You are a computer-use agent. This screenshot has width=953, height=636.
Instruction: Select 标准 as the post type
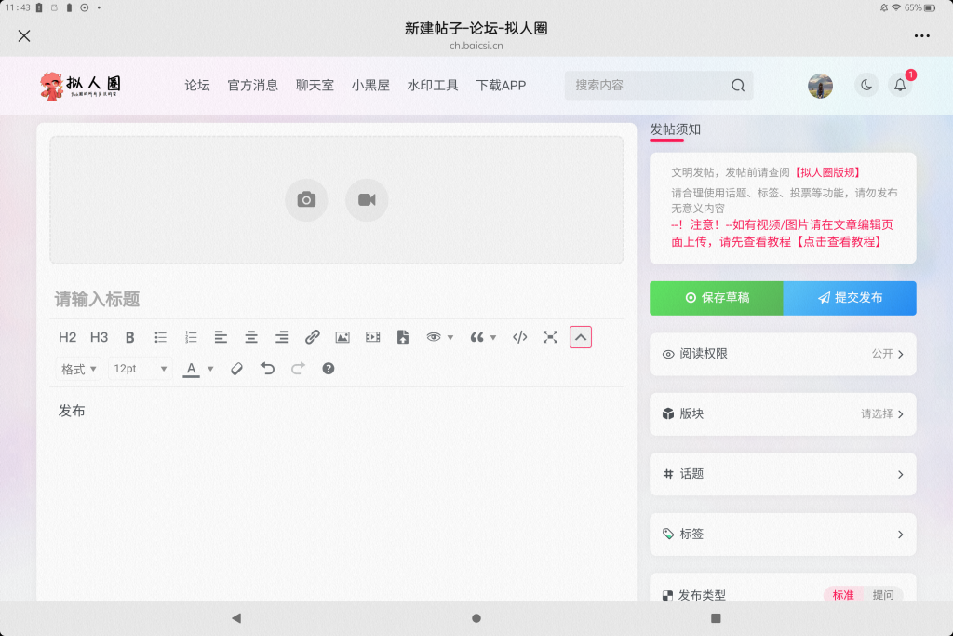coord(843,595)
